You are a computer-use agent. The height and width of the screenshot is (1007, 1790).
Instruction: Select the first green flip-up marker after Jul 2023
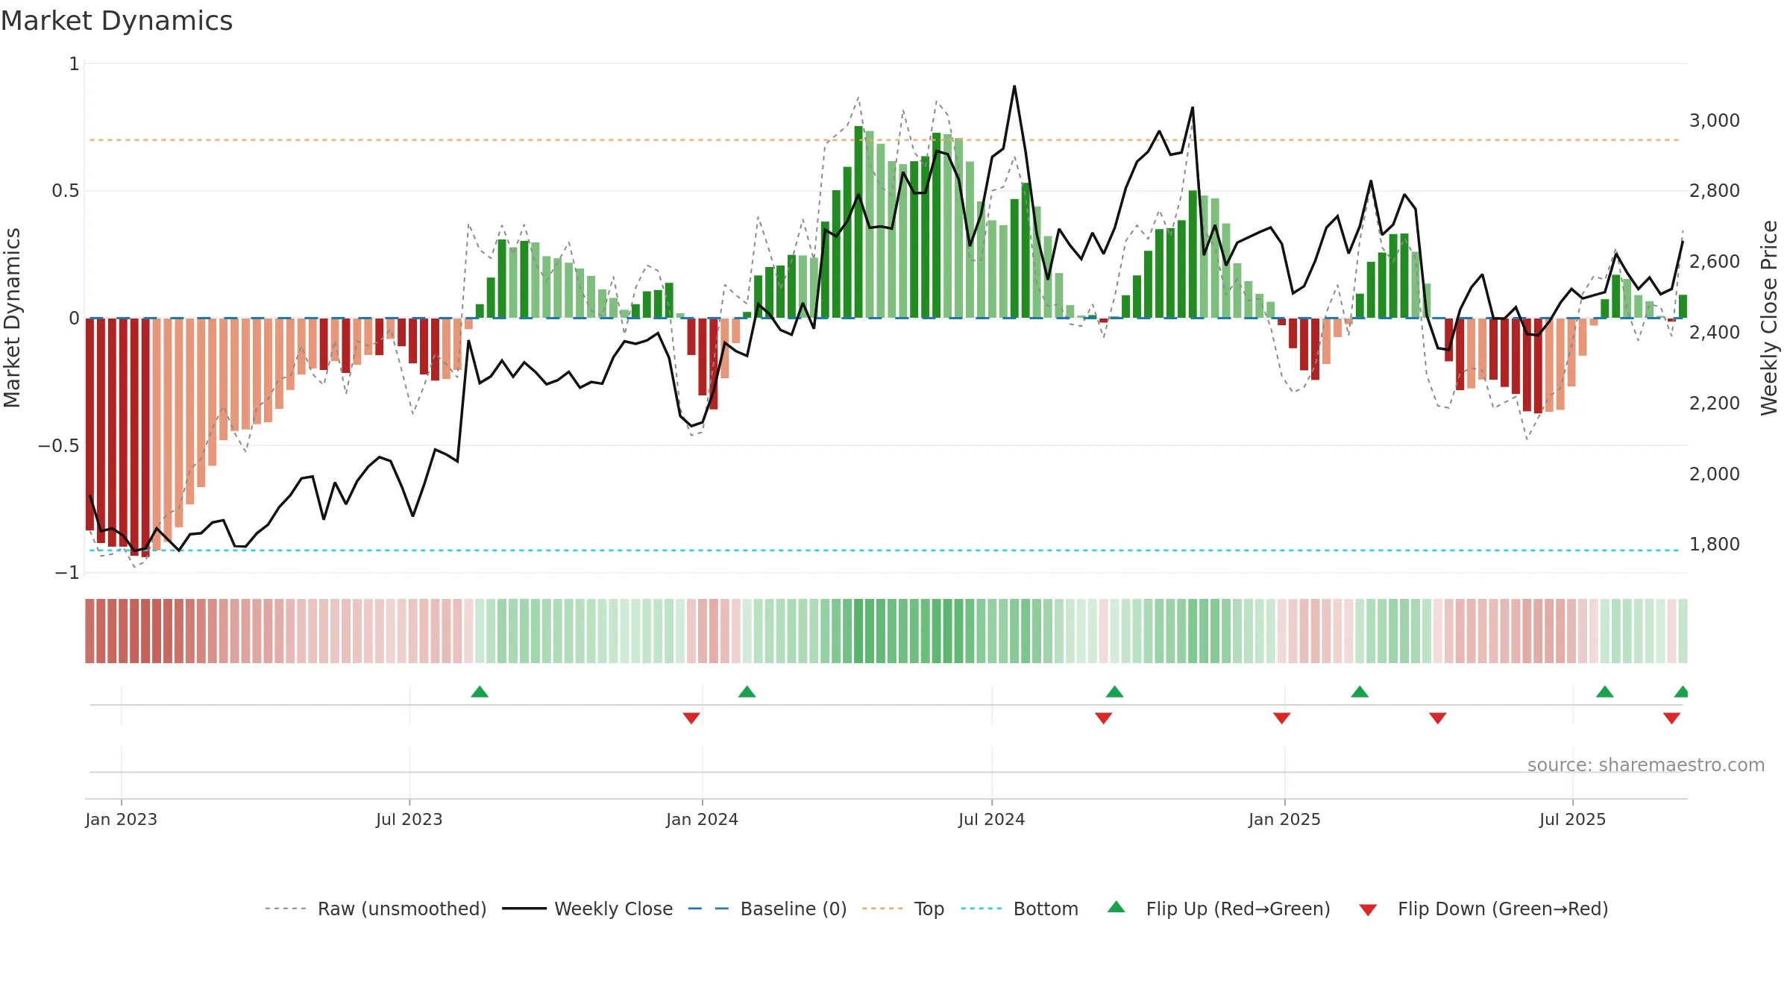[480, 691]
